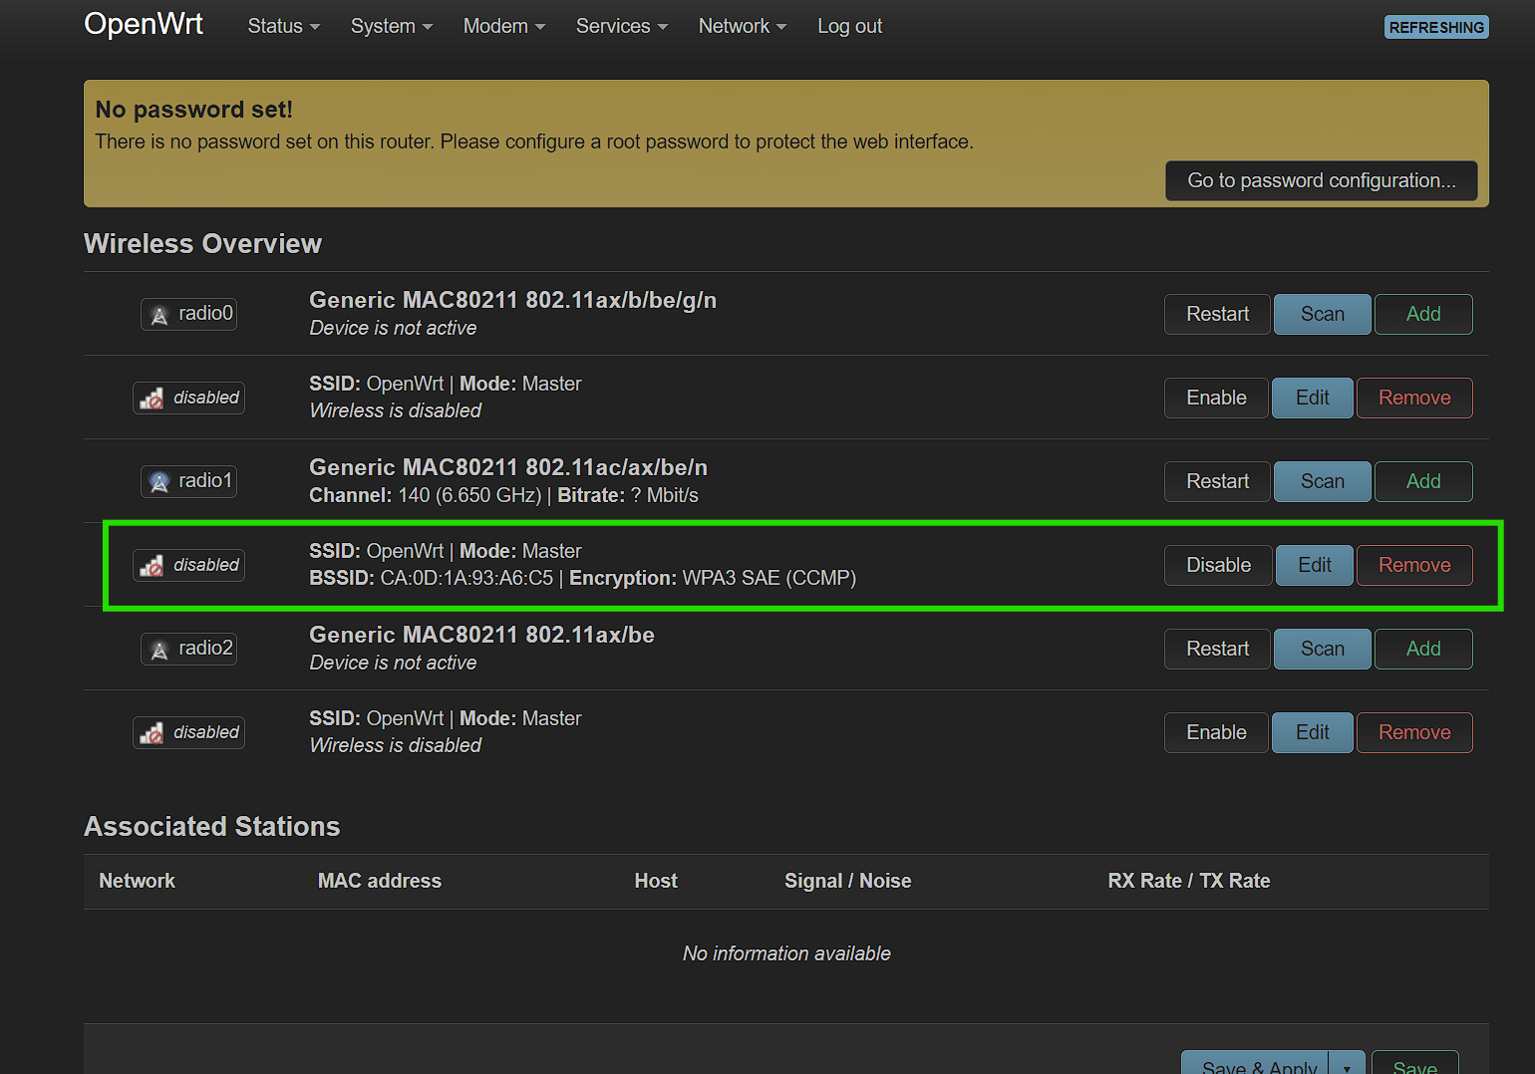This screenshot has width=1535, height=1074.
Task: Click the radio0 antenna icon badge
Action: tap(188, 314)
